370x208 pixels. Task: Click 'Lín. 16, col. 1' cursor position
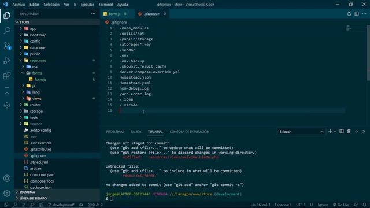pos(260,205)
